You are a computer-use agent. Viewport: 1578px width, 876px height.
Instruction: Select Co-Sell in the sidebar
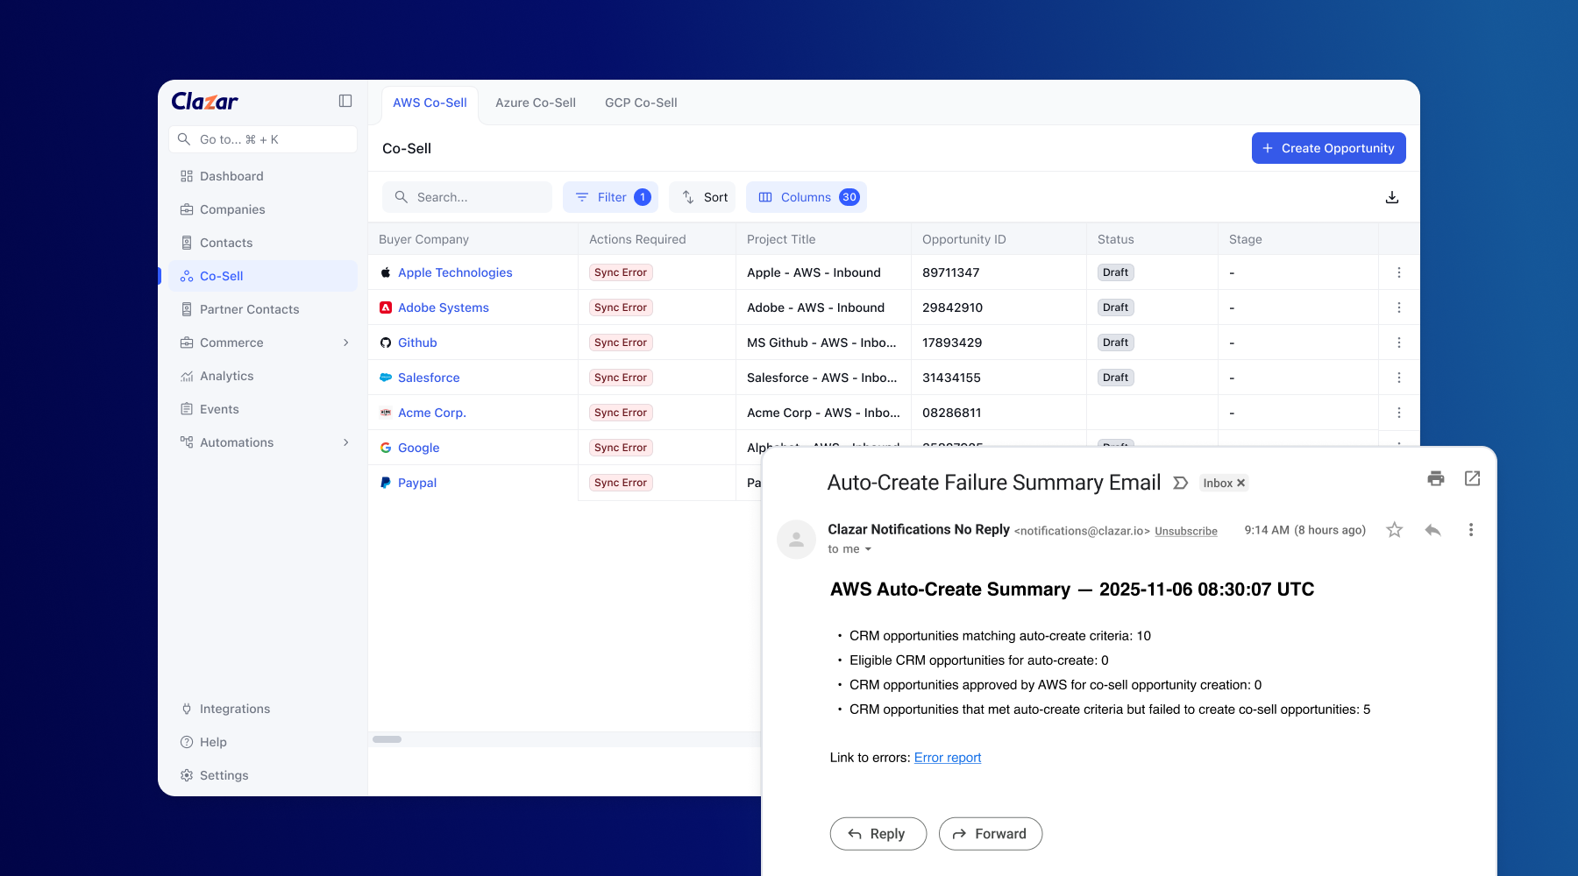263,276
